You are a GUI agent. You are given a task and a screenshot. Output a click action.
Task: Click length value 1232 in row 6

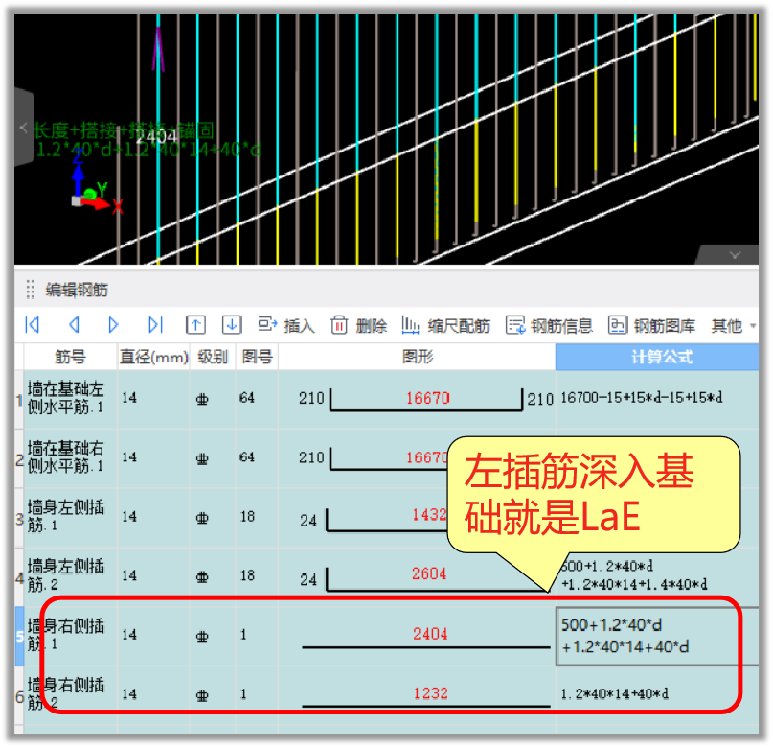coord(431,693)
